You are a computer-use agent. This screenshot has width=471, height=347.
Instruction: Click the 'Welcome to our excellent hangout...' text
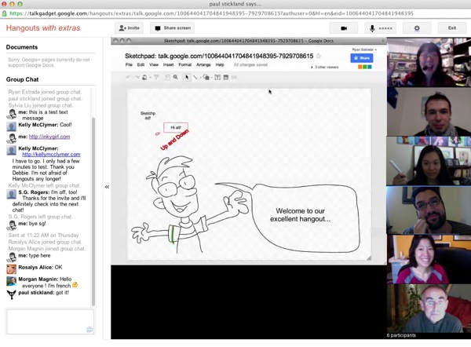pyautogui.click(x=300, y=215)
